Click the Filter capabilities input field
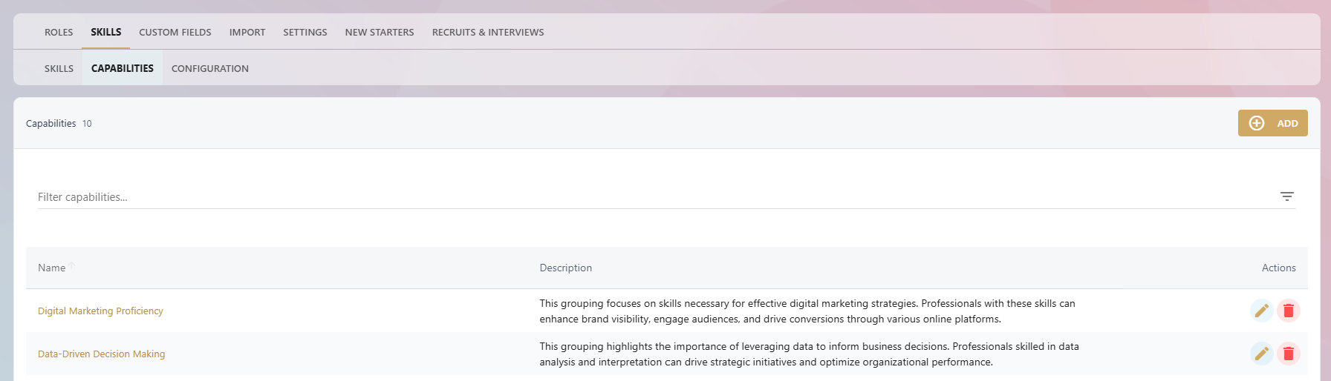The height and width of the screenshot is (381, 1331). pos(654,196)
